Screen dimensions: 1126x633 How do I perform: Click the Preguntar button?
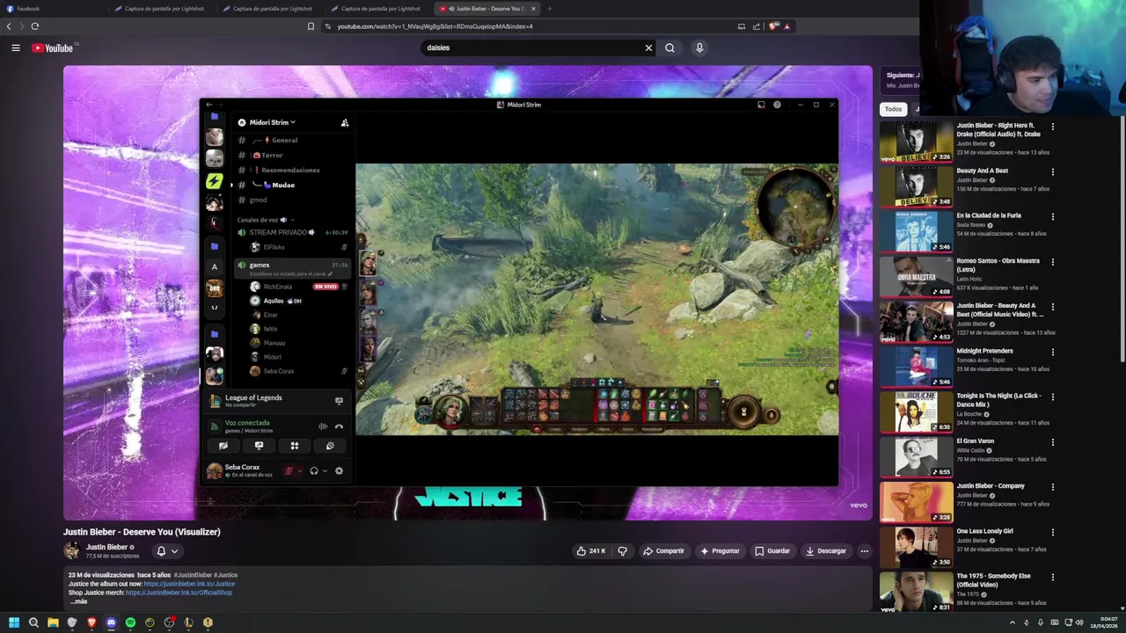[x=720, y=551]
